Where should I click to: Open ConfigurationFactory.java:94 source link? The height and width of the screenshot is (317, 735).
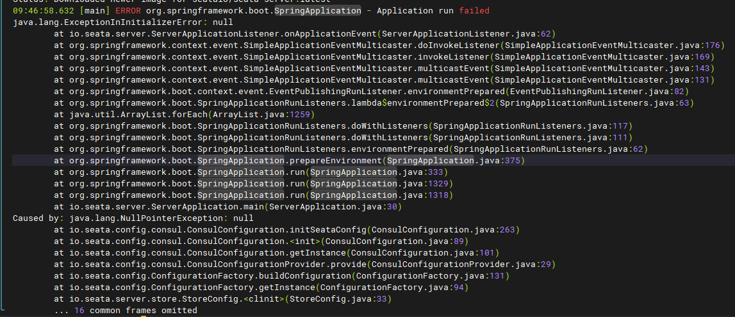click(x=392, y=287)
